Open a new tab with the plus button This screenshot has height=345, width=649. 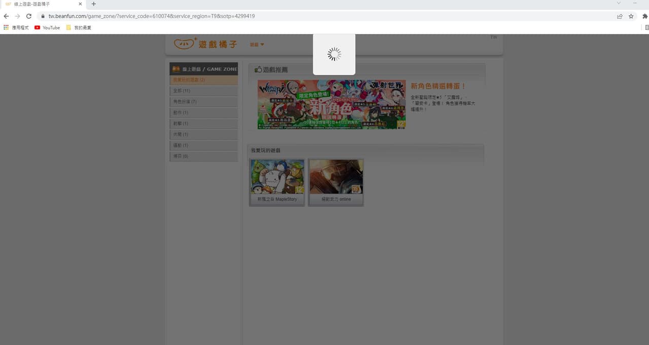pyautogui.click(x=93, y=4)
